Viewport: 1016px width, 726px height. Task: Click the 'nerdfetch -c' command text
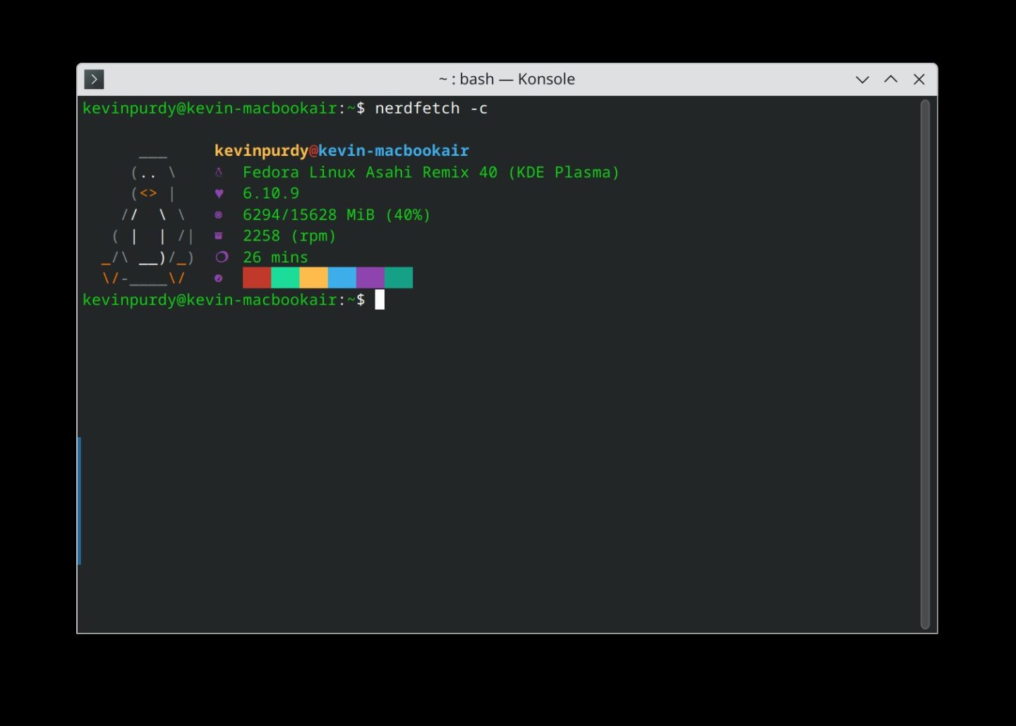tap(430, 108)
